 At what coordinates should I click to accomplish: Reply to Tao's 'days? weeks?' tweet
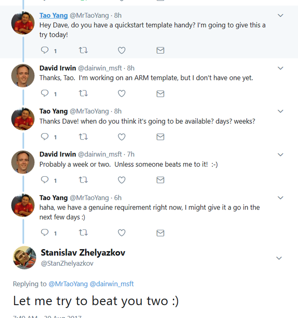click(x=45, y=137)
